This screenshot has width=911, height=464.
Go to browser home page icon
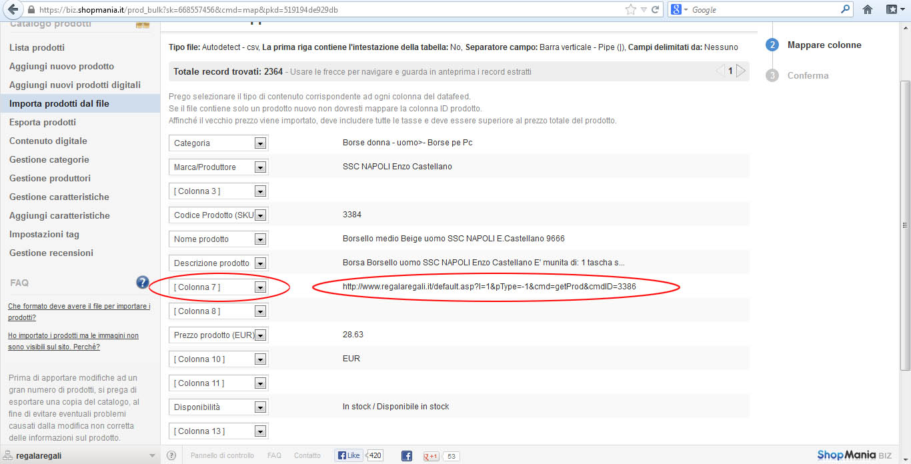click(x=868, y=9)
